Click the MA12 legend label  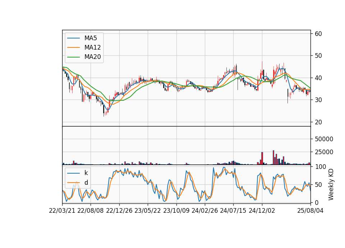pos(92,47)
